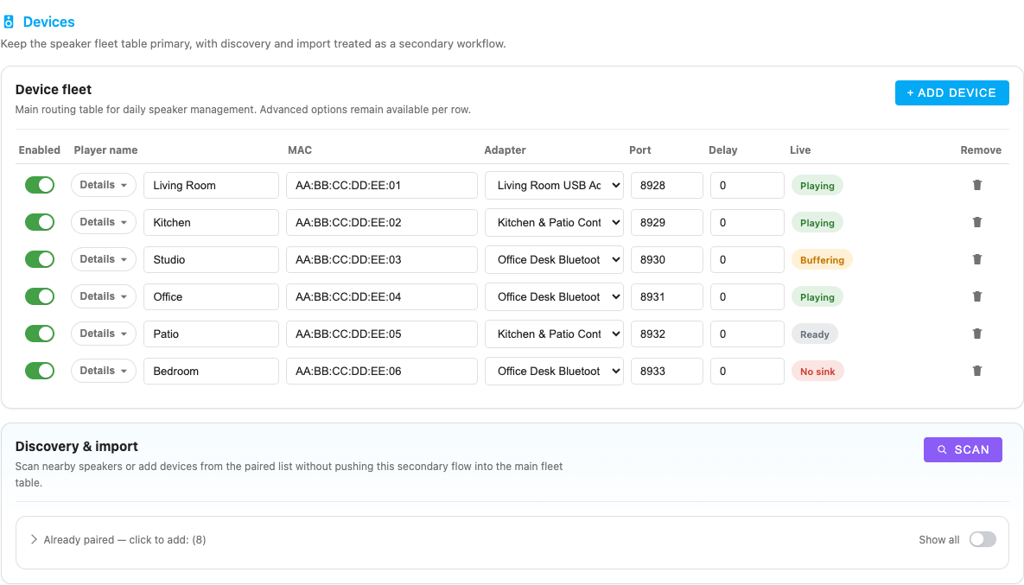The width and height of the screenshot is (1024, 585).
Task: Remove the Bedroom device row
Action: tap(977, 371)
